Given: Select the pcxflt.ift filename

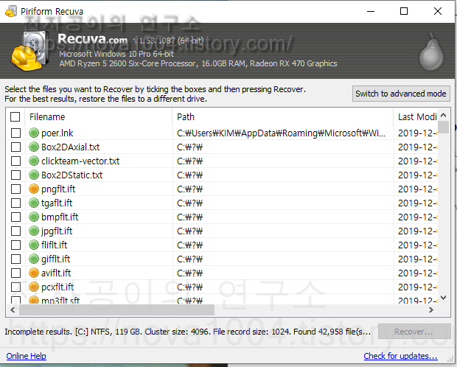Looking at the screenshot, I should point(57,287).
